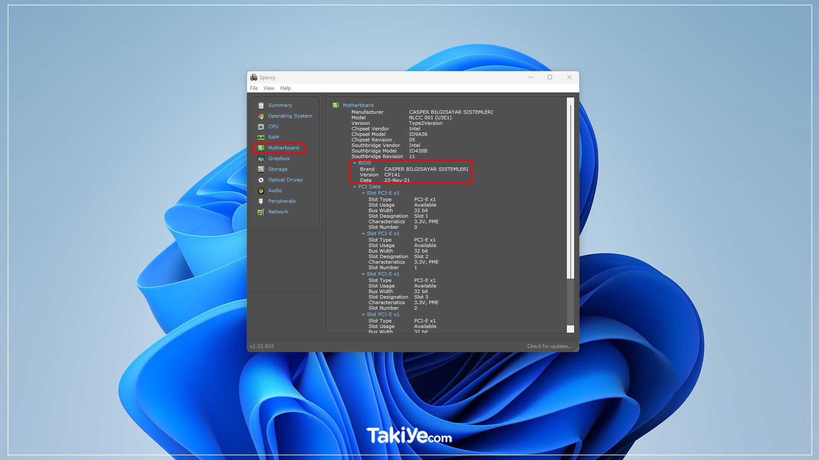Minimize the Speccy window
The height and width of the screenshot is (460, 819).
(x=531, y=77)
